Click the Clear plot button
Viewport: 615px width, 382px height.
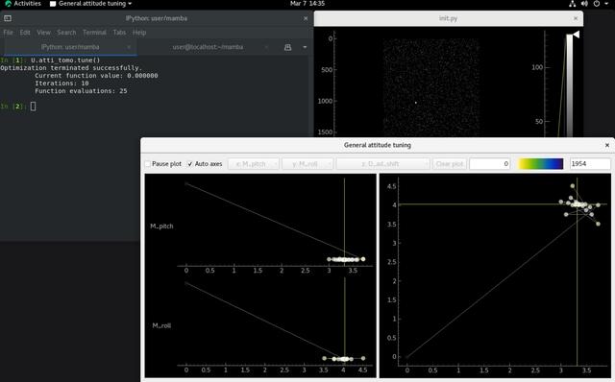[450, 164]
